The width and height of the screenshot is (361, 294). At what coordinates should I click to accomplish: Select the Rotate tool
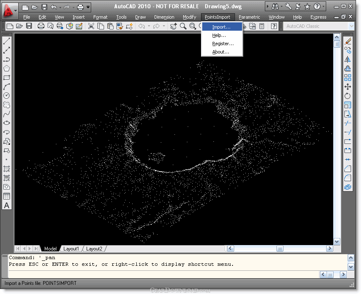(x=348, y=96)
